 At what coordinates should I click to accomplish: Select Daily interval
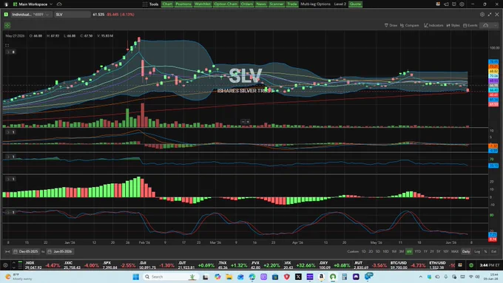pyautogui.click(x=466, y=251)
